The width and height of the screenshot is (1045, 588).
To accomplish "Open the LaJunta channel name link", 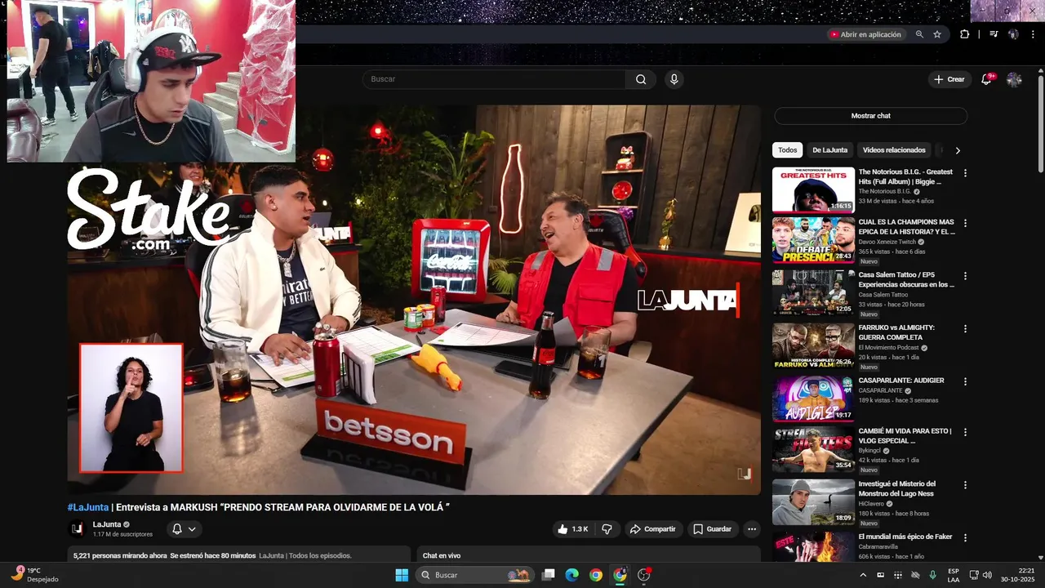I will coord(106,524).
